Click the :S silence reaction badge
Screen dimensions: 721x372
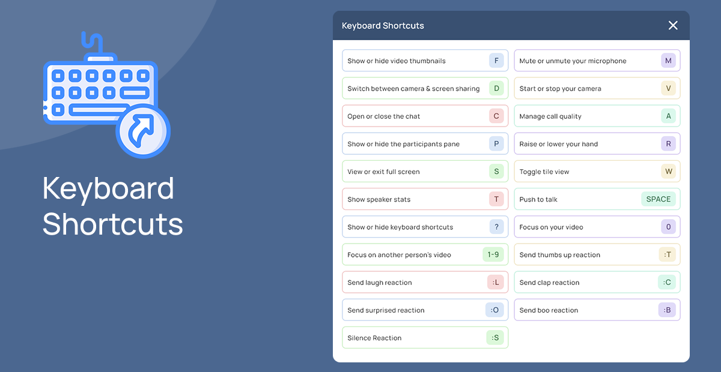click(x=495, y=338)
